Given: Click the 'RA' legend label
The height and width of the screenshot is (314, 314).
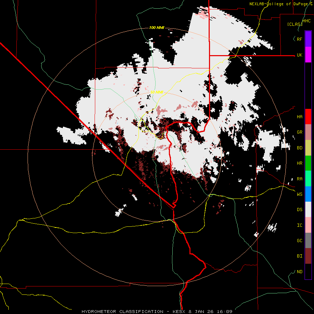Looking at the screenshot, I should pyautogui.click(x=299, y=179).
